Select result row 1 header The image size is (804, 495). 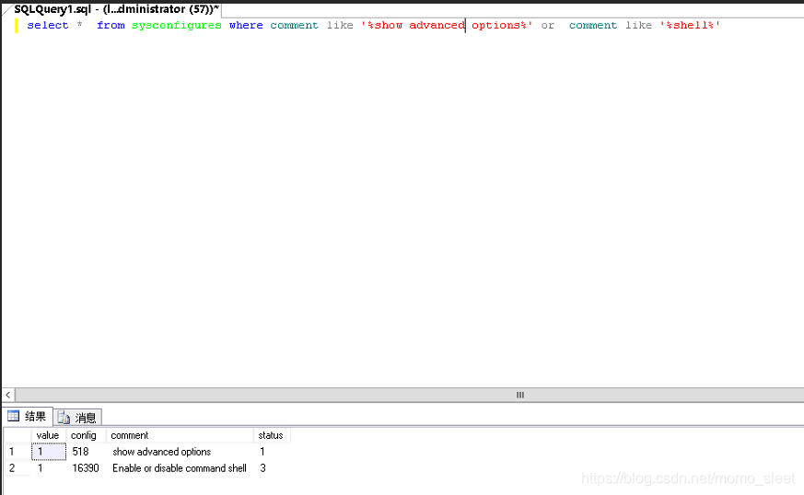pos(17,452)
